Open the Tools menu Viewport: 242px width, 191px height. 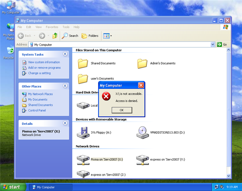tap(66, 27)
